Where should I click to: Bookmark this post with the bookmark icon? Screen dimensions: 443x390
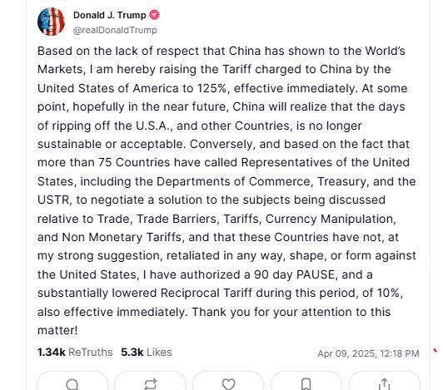click(x=306, y=384)
